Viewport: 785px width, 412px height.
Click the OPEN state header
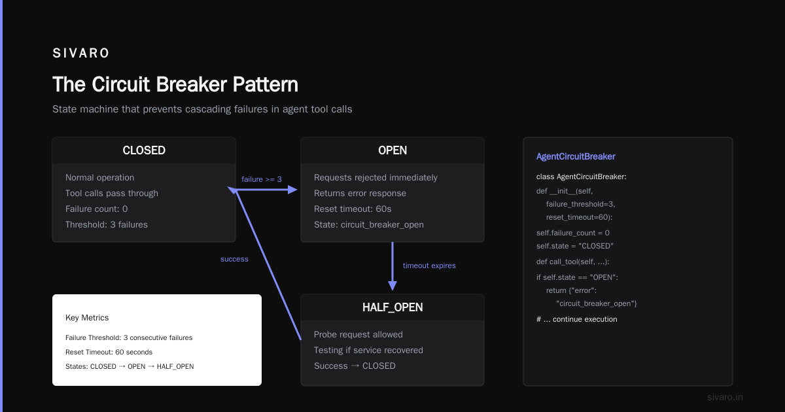(x=392, y=150)
